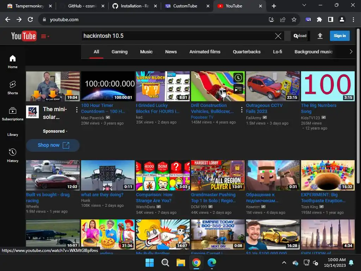Open File Explorer from taskbar
The width and height of the screenshot is (361, 271).
(181, 263)
